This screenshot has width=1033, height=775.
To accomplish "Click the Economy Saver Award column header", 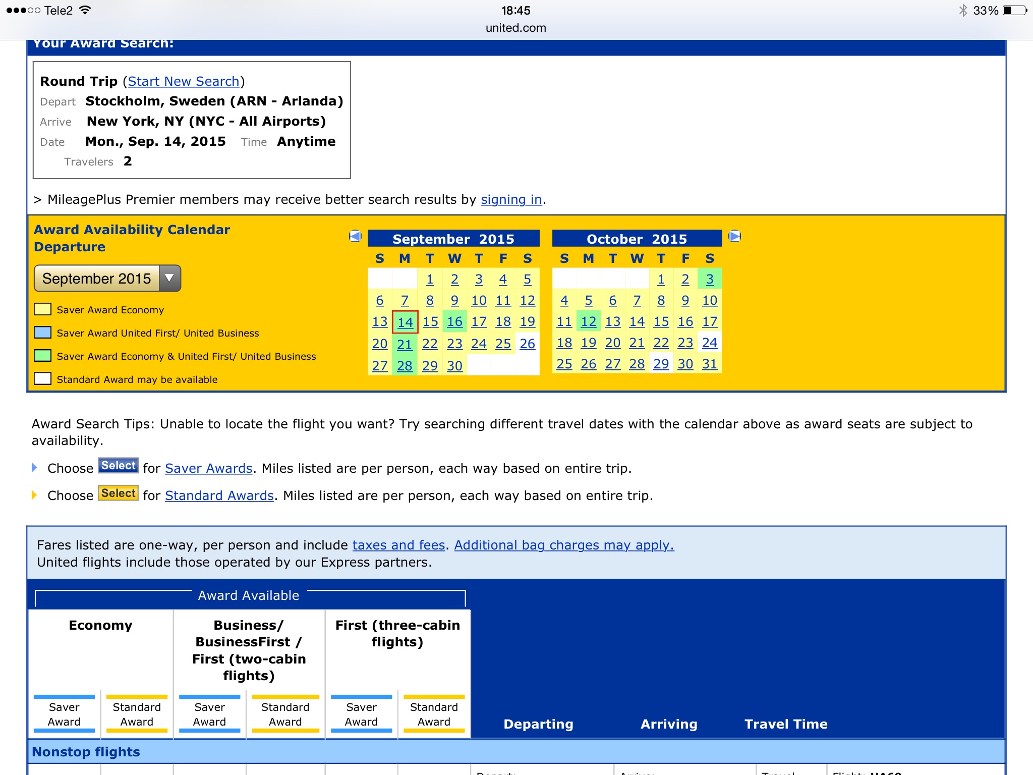I will point(64,714).
